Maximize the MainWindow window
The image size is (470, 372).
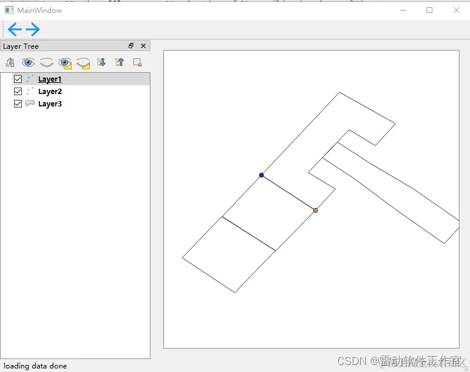tap(429, 10)
